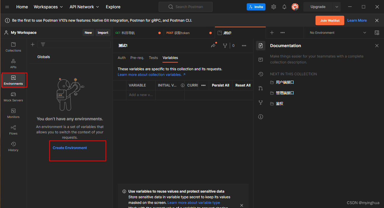
Task: Open the Changelog history icon in right sidebar
Action: tap(261, 74)
